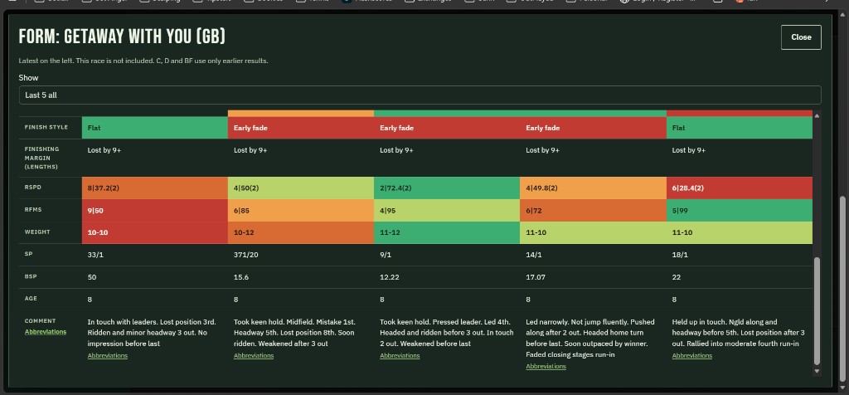Screen dimensions: 849x395
Task: Select RFMS cell 4|95
Action: click(x=447, y=210)
